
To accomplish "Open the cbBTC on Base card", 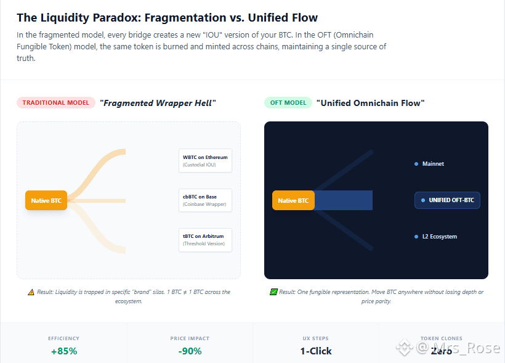I will tap(205, 200).
